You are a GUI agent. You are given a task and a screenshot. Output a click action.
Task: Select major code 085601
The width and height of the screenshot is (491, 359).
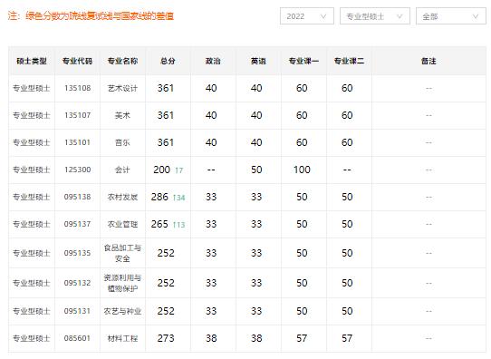pyautogui.click(x=77, y=339)
